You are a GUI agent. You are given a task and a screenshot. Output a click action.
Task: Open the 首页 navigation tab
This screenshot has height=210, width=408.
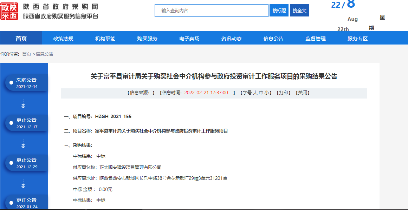pyautogui.click(x=21, y=39)
